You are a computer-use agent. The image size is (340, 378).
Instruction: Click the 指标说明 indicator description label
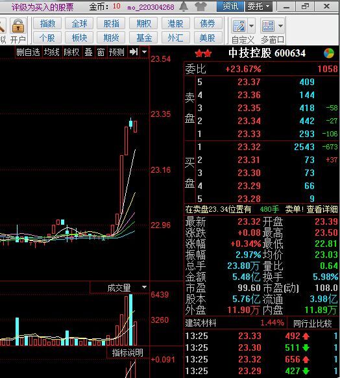[x=127, y=353]
